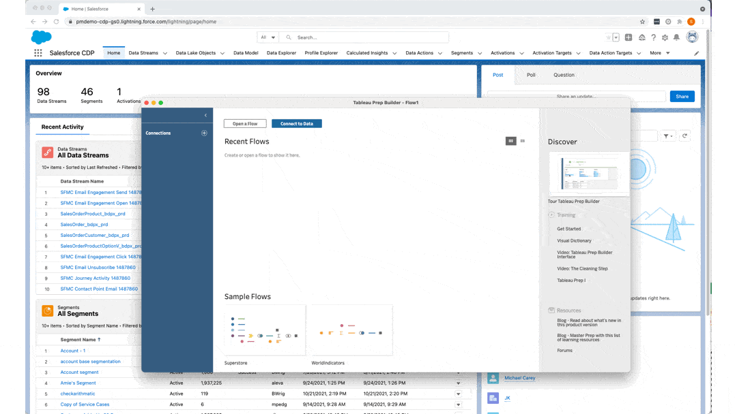The width and height of the screenshot is (737, 414).
Task: Open the Account segment link
Action: pyautogui.click(x=79, y=372)
